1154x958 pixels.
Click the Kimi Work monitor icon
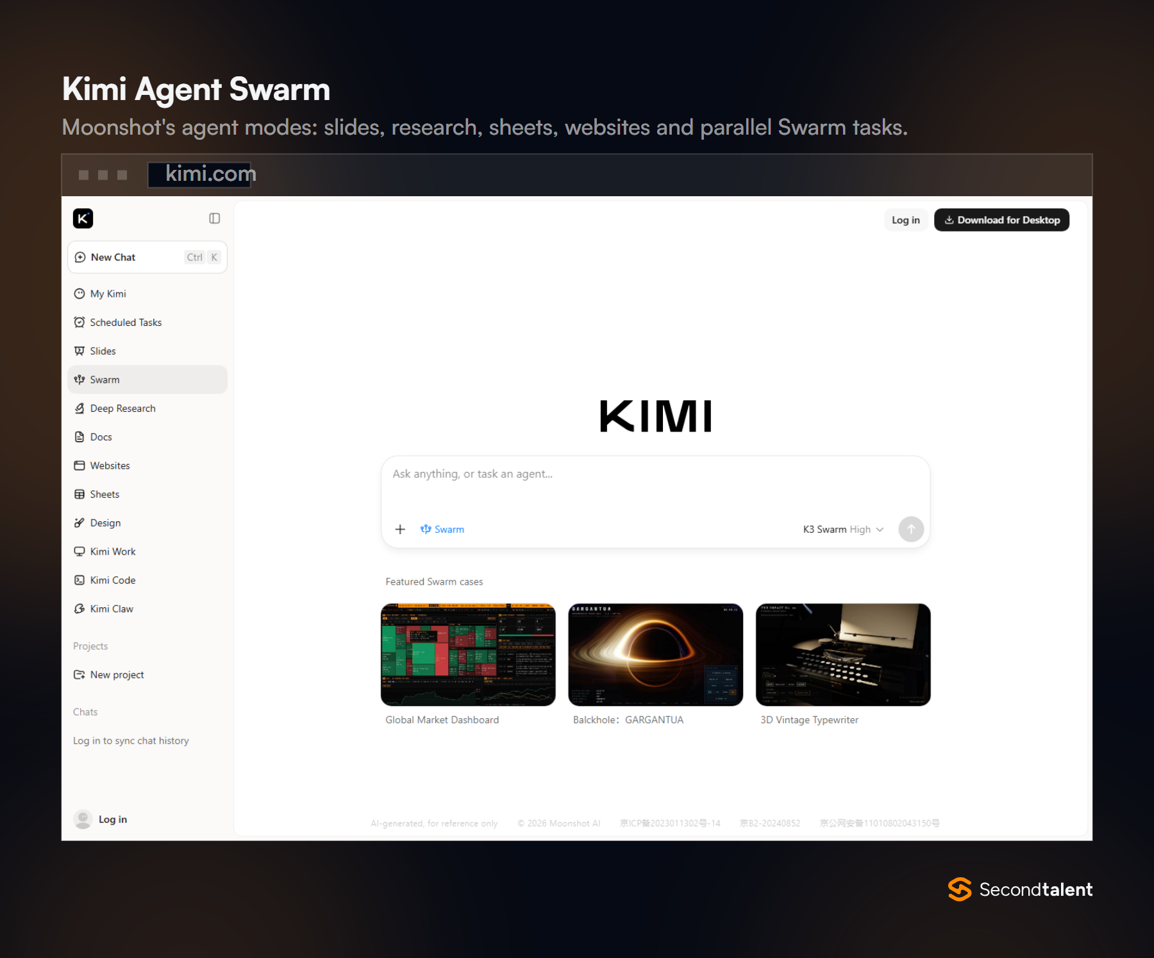point(79,551)
